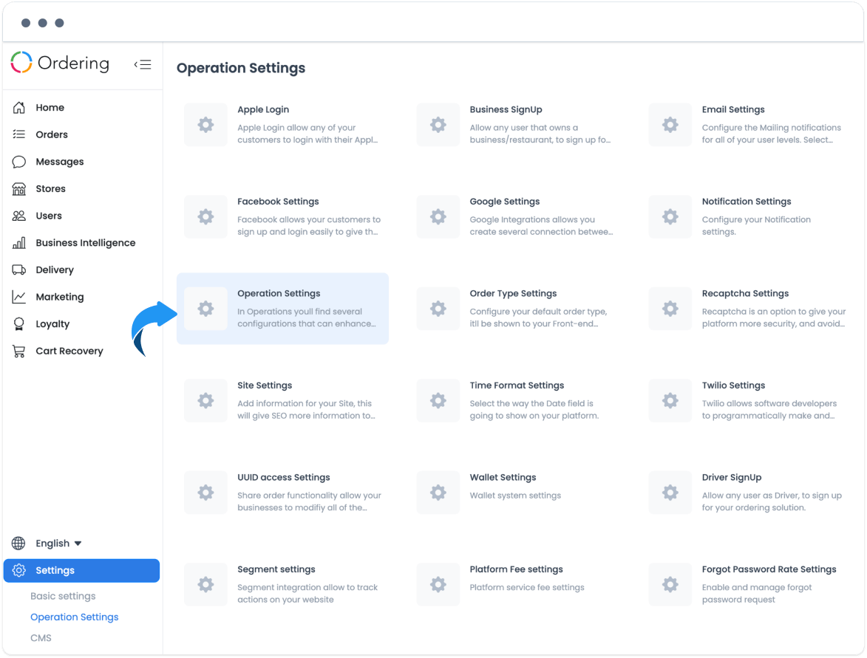Image resolution: width=867 pixels, height=658 pixels.
Task: Click the Notification Settings gear icon
Action: tap(670, 216)
